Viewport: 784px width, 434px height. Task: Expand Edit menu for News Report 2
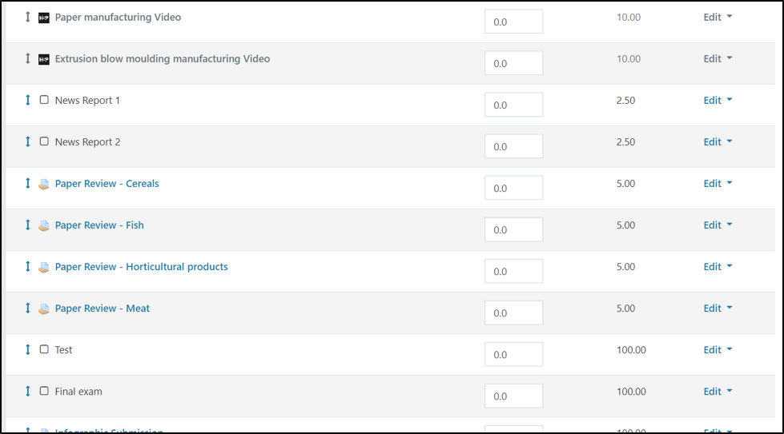718,141
